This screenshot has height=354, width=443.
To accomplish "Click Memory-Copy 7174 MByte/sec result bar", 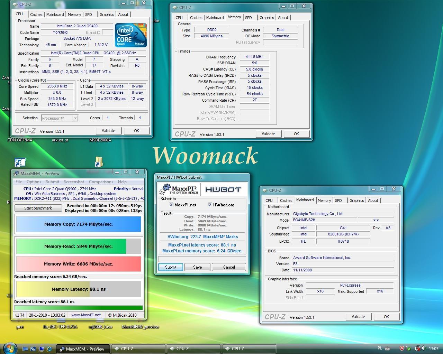I will coord(79,224).
